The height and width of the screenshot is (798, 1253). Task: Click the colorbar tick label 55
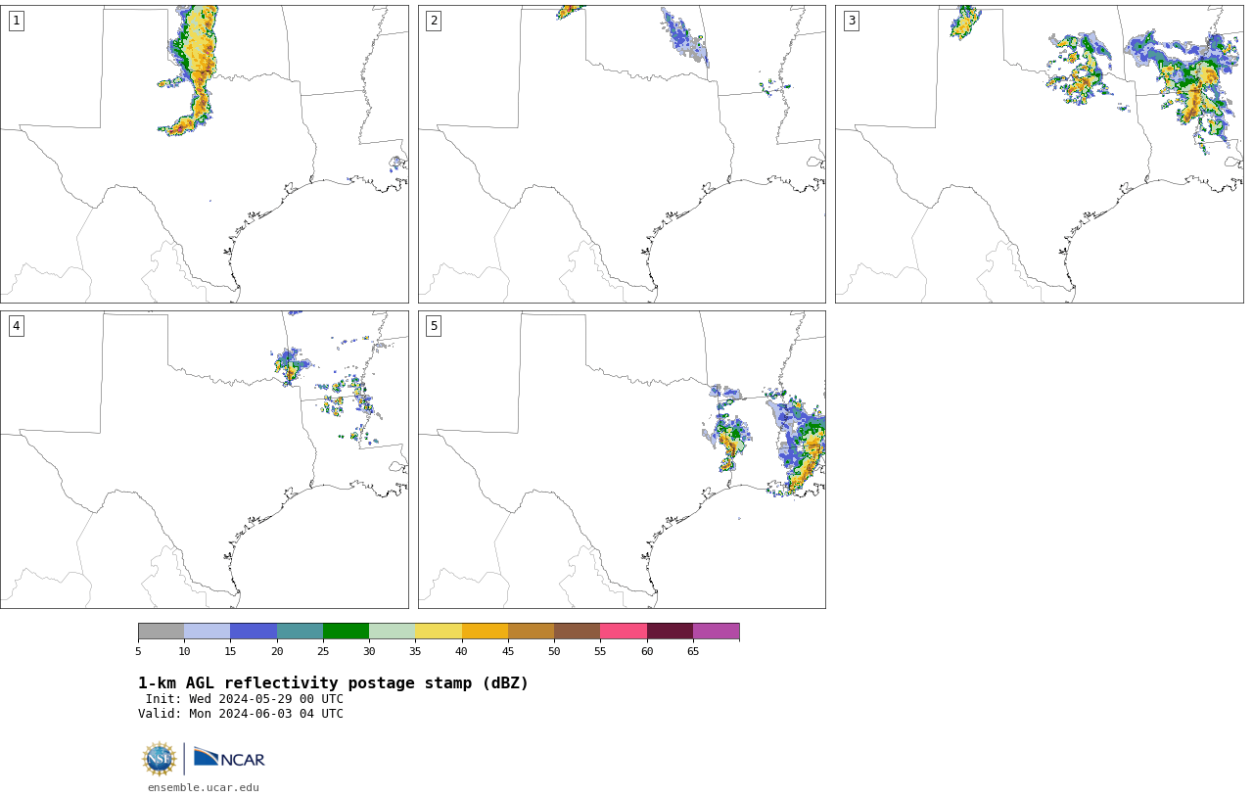pos(600,651)
